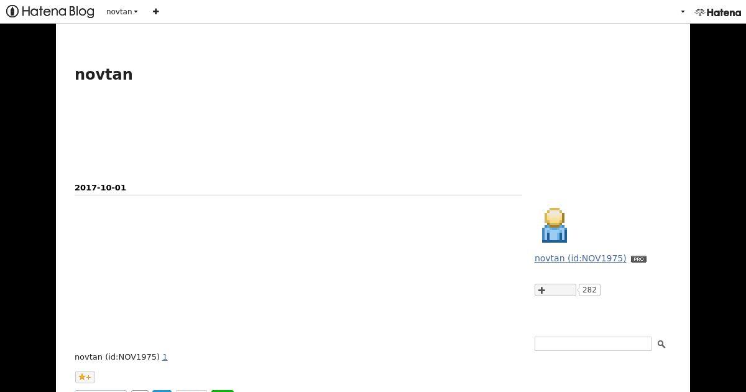Open the Hatena Blog logo home
The image size is (746, 392).
pos(50,11)
